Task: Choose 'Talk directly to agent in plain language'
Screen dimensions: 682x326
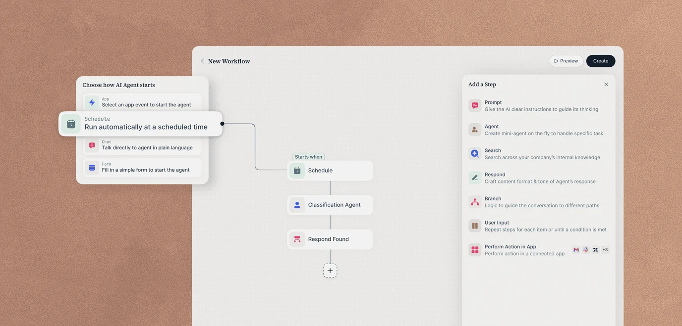Action: click(x=147, y=148)
